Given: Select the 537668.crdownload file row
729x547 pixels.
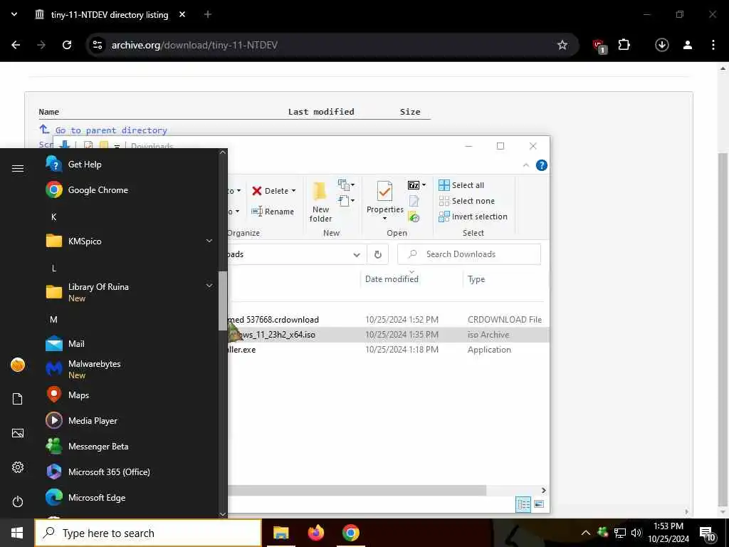Looking at the screenshot, I should [x=388, y=320].
